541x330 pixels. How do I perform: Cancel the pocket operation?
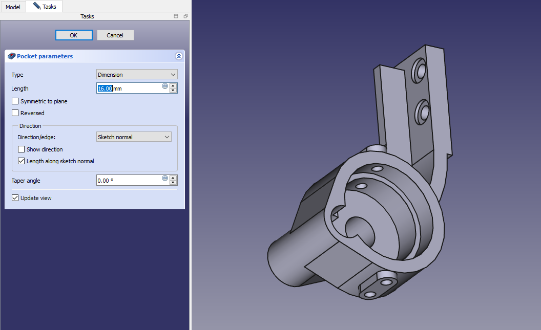click(115, 35)
